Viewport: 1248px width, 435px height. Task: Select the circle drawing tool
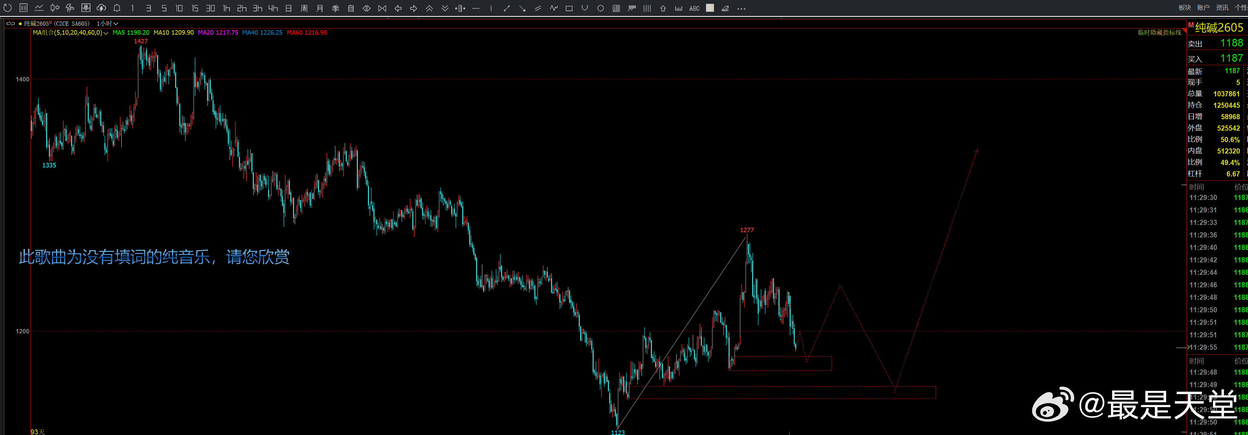(x=600, y=8)
